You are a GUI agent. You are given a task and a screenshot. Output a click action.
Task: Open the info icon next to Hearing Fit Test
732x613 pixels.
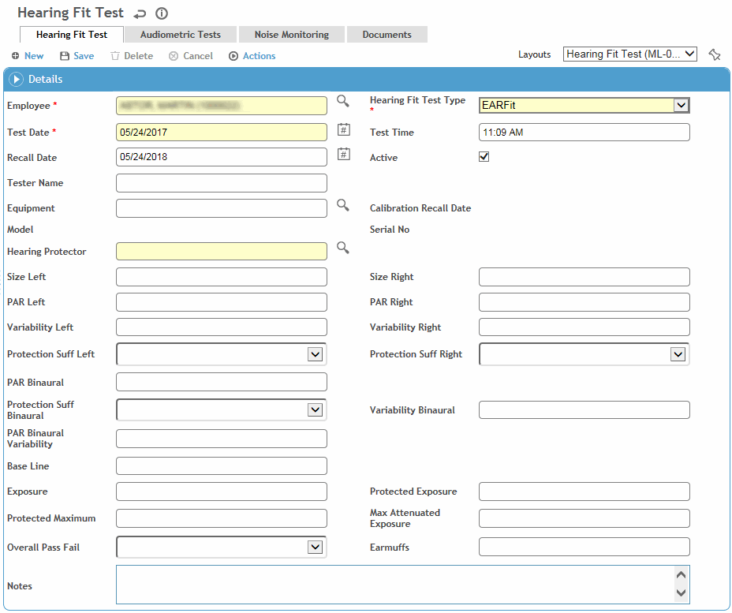(x=162, y=13)
